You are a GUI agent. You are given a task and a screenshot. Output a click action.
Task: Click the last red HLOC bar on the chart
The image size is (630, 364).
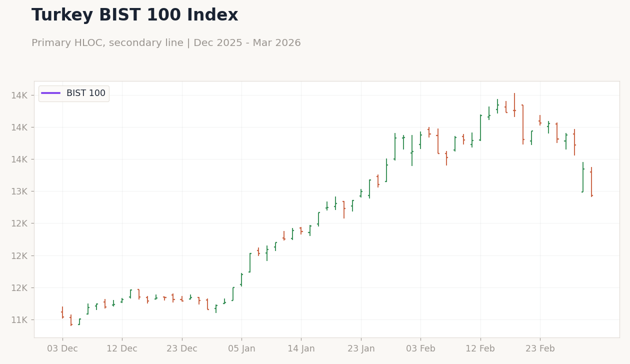click(x=591, y=182)
